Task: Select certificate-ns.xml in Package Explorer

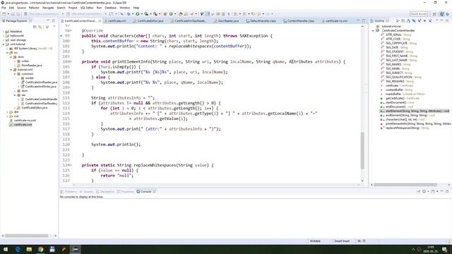Action: click(25, 120)
